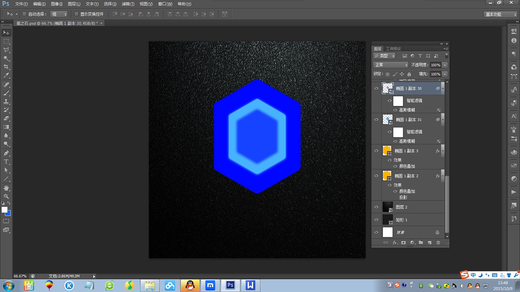Select the Zoom tool
Screen dimensions: 520x292
pyautogui.click(x=6, y=196)
